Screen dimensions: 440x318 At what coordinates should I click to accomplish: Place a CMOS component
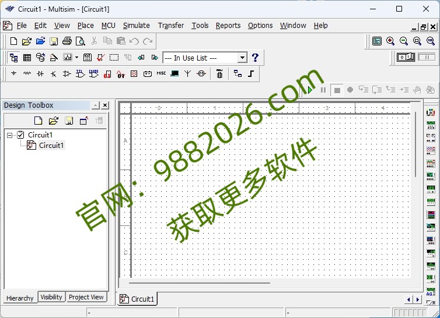[x=94, y=74]
